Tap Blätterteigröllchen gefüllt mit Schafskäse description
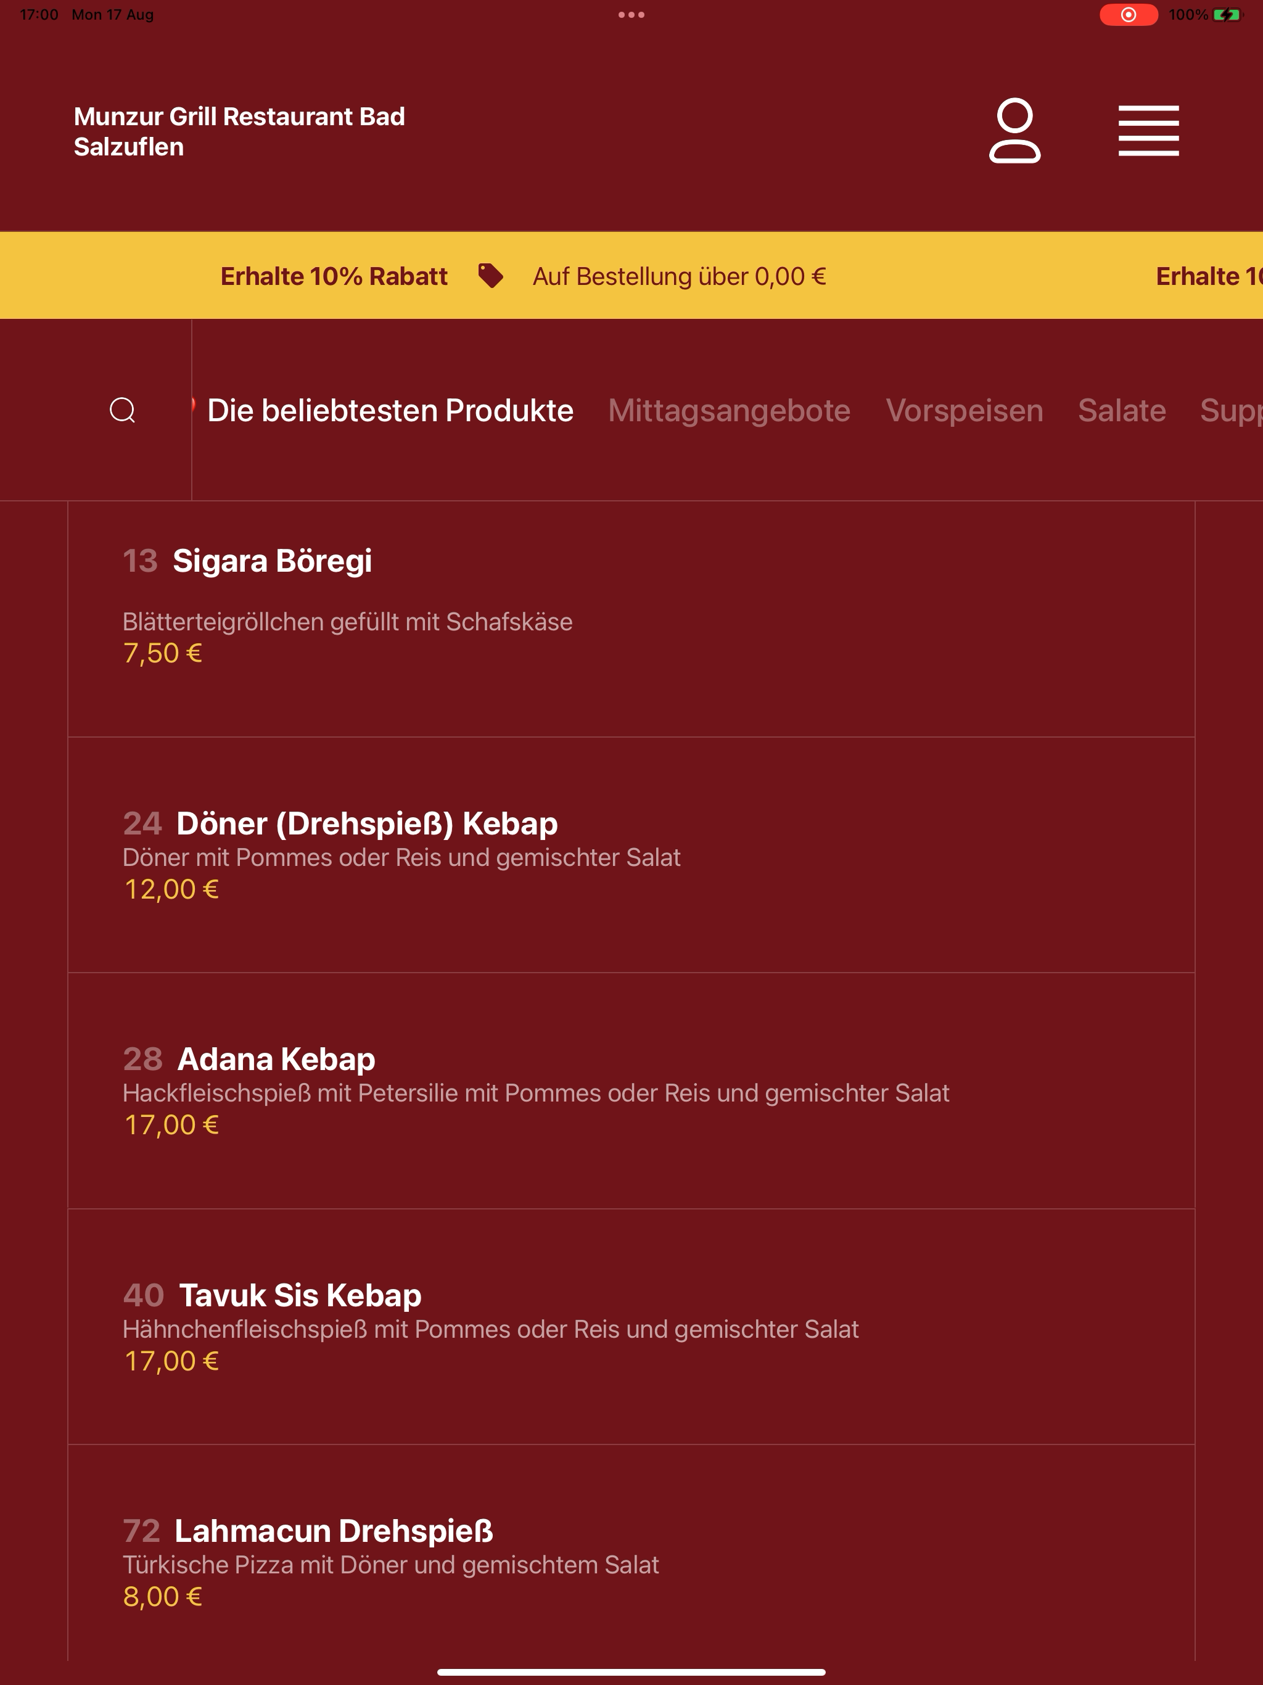1263x1685 pixels. [347, 622]
